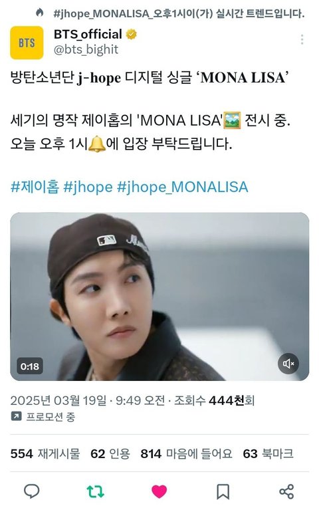Open the #jhope hashtag
319x506 pixels.
[x=88, y=188]
